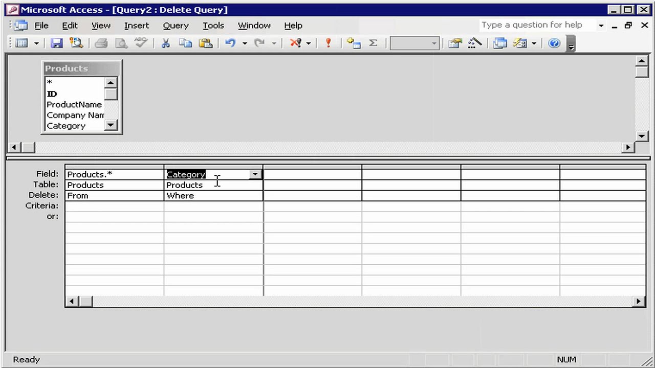Click the Products list scroll up arrow
The width and height of the screenshot is (655, 368).
coord(111,83)
